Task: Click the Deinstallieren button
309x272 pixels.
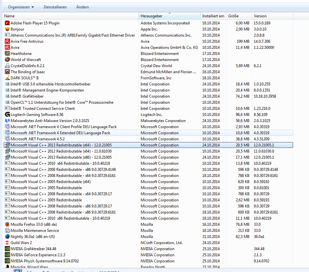Action: point(55,7)
